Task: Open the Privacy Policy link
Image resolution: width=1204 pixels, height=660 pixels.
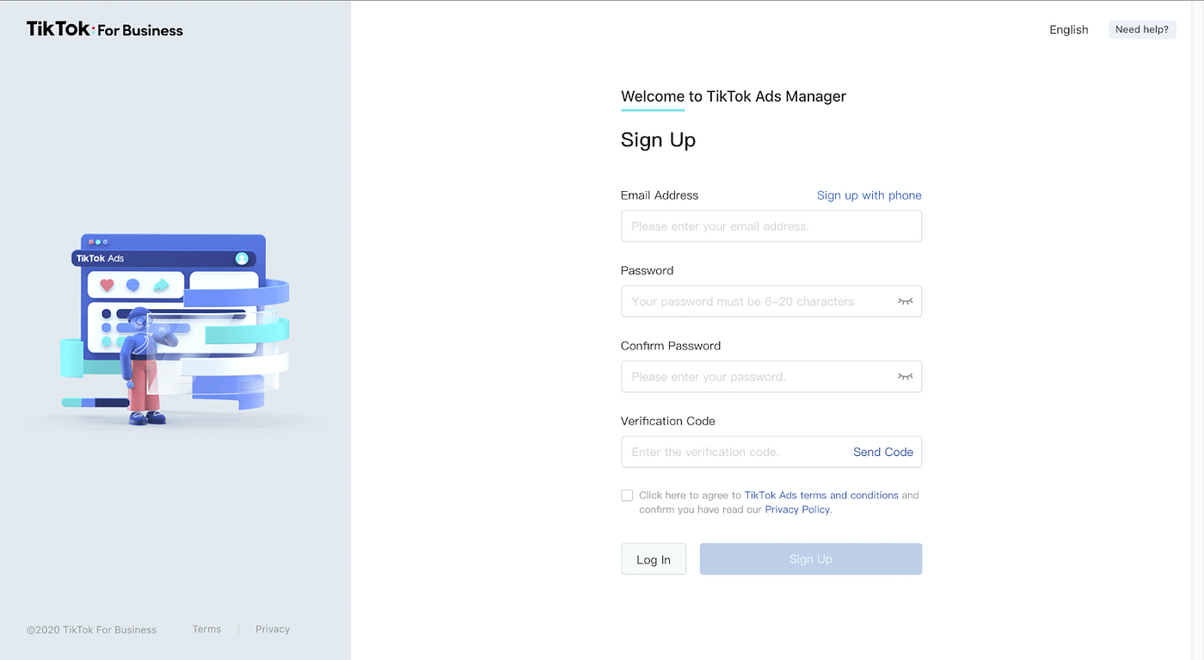Action: (797, 509)
